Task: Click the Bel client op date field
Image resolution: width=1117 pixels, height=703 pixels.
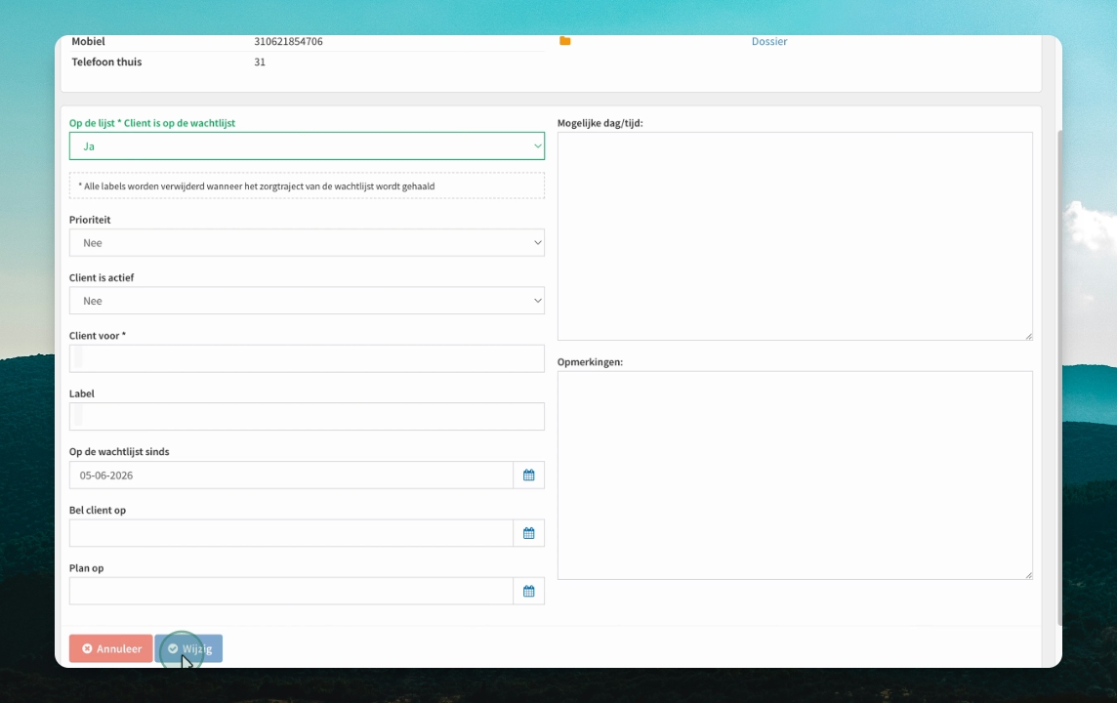Action: pyautogui.click(x=291, y=533)
